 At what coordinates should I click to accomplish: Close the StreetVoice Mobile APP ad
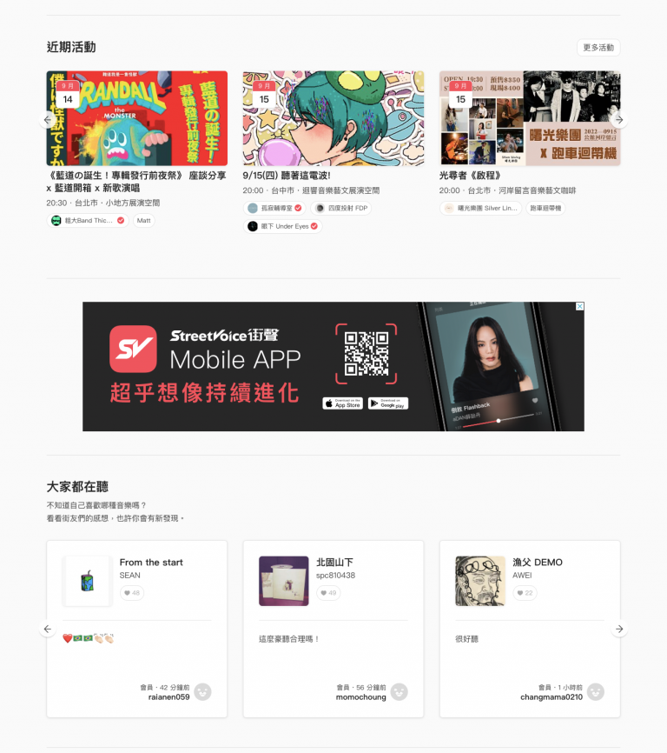click(x=580, y=306)
